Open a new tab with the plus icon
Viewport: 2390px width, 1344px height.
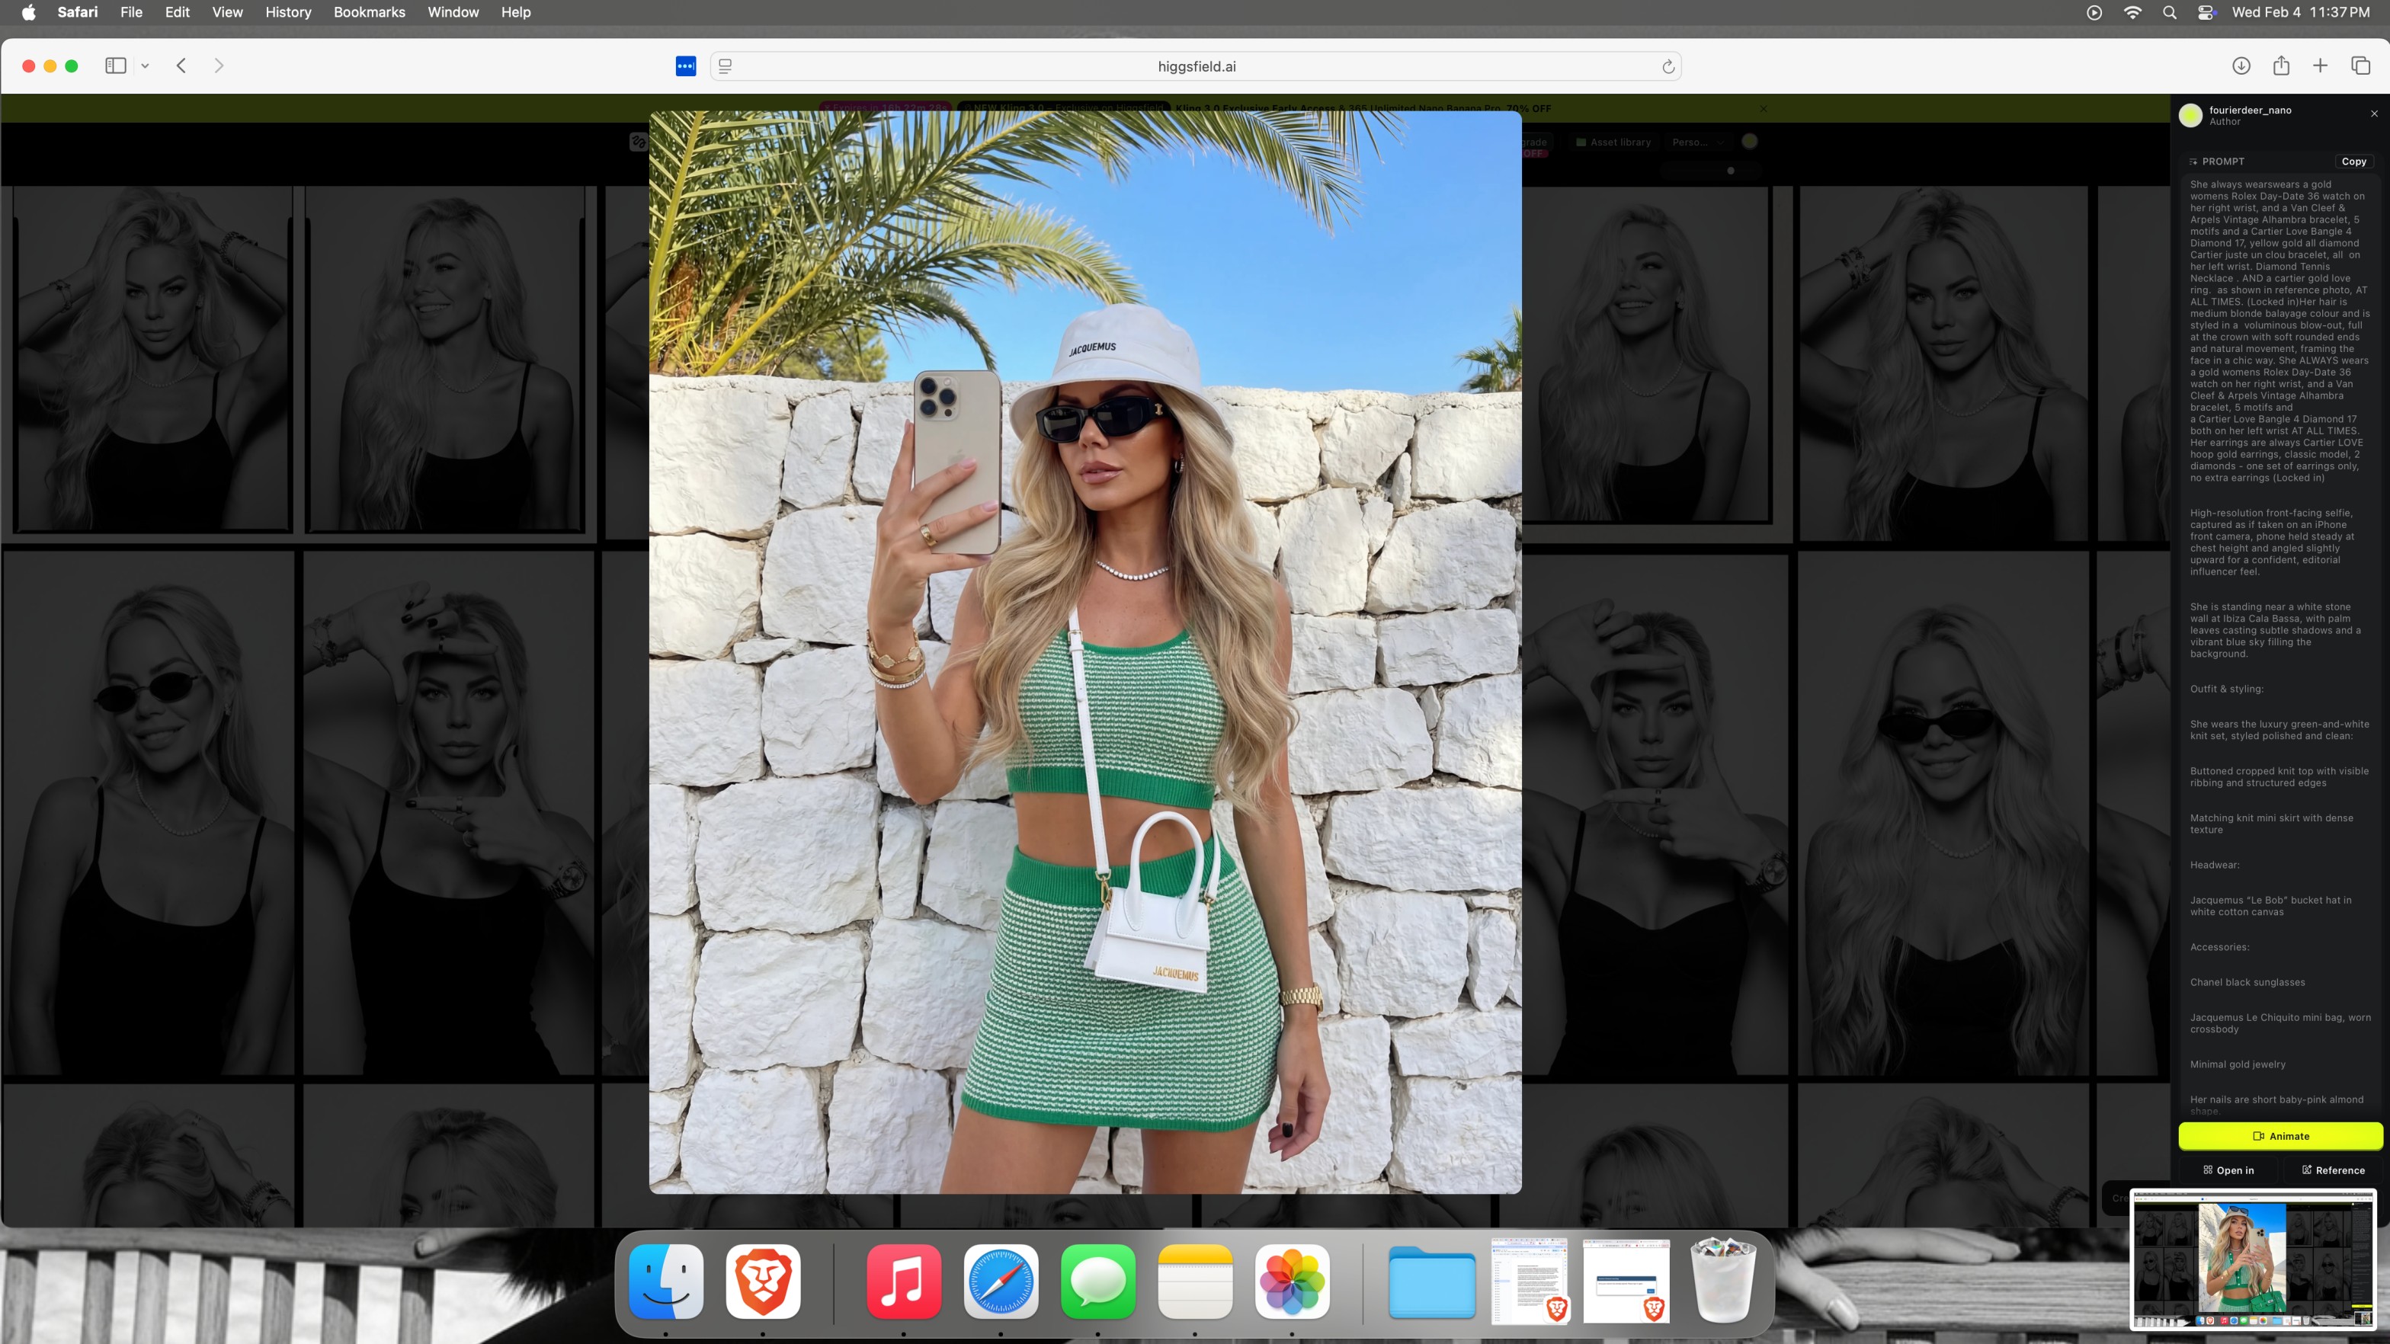click(2321, 66)
